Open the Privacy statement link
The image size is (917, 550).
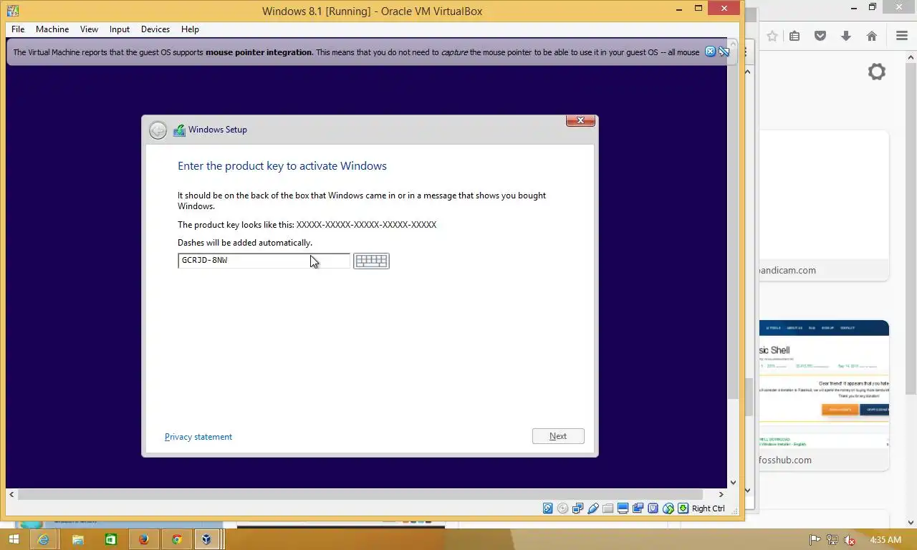(198, 437)
